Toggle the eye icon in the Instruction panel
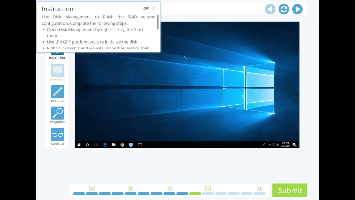 (146, 9)
